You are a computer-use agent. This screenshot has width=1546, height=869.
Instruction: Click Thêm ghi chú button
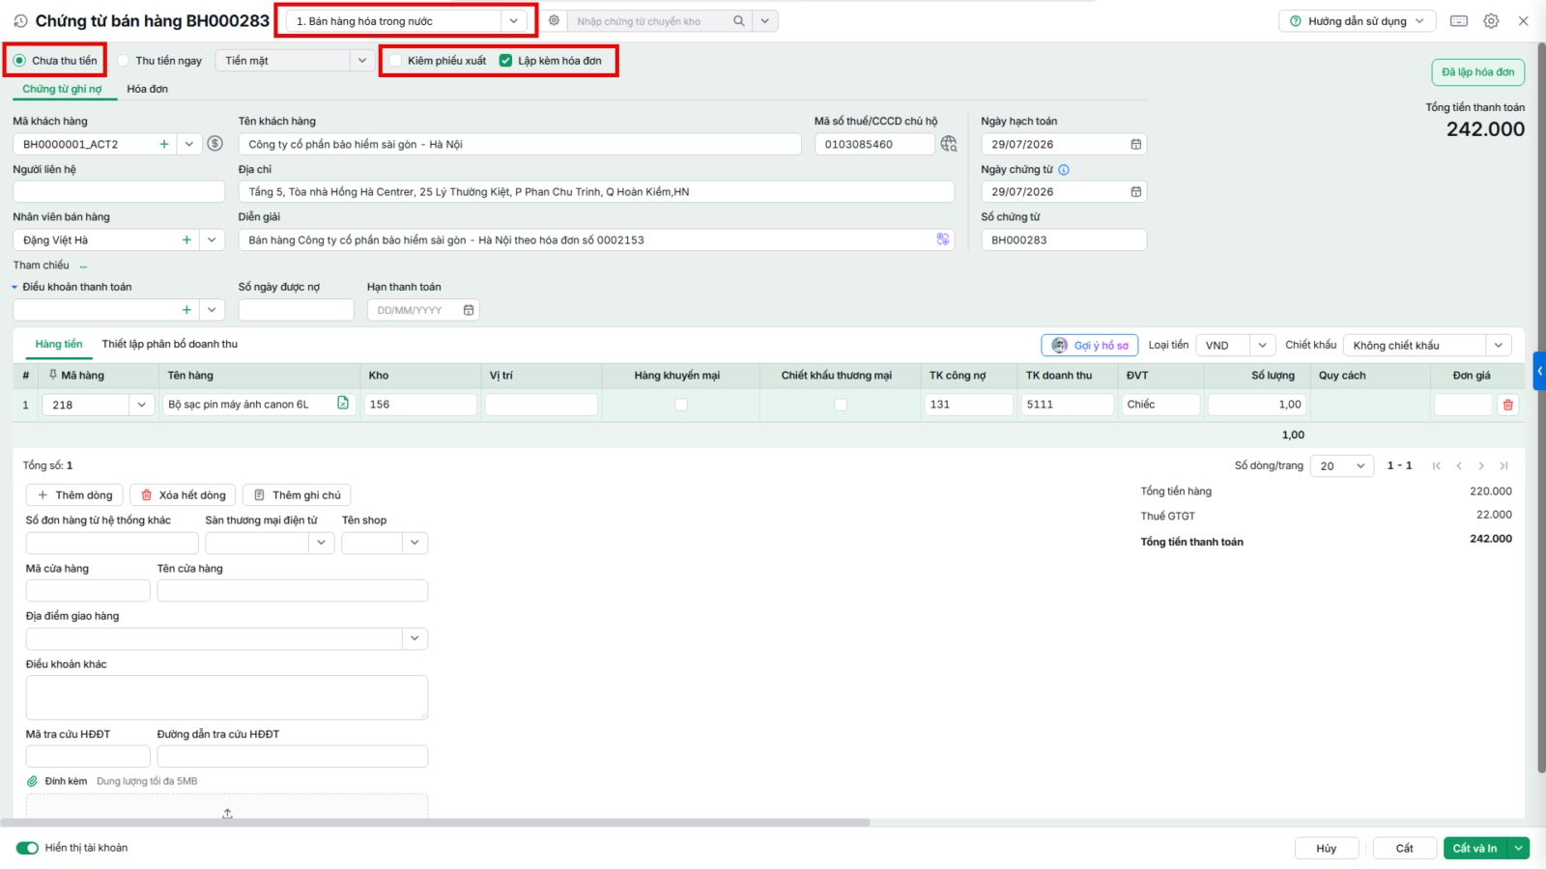(297, 495)
